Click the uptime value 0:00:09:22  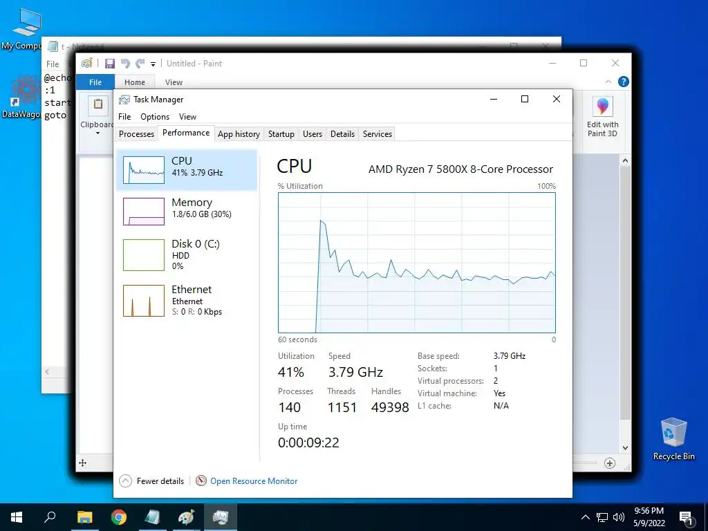[308, 442]
